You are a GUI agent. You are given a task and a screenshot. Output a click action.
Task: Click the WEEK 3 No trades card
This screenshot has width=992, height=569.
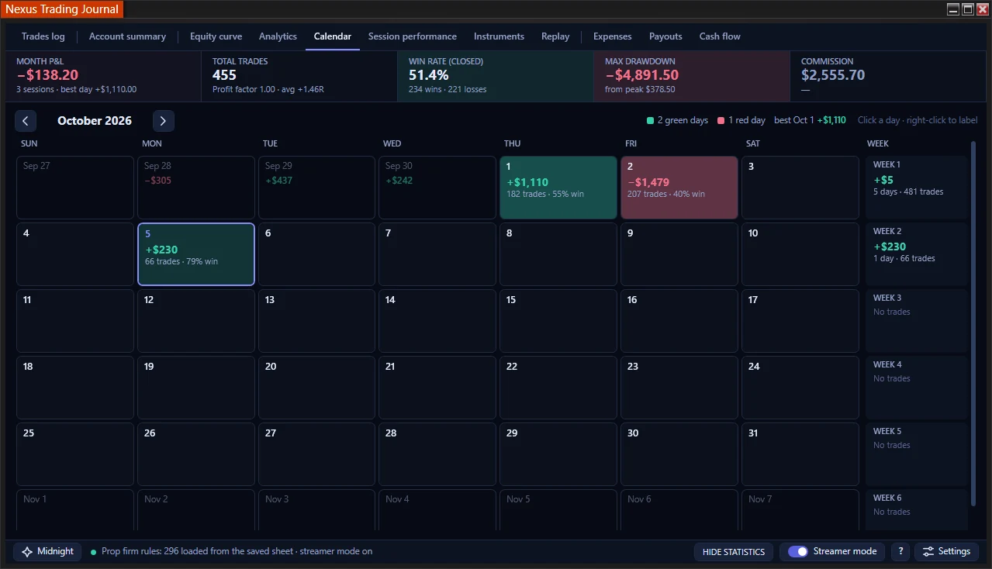tap(917, 321)
